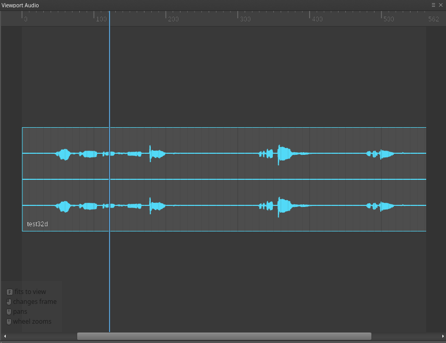Click the left arrow of the horizontal scrollbar
The width and height of the screenshot is (446, 343).
[5, 336]
